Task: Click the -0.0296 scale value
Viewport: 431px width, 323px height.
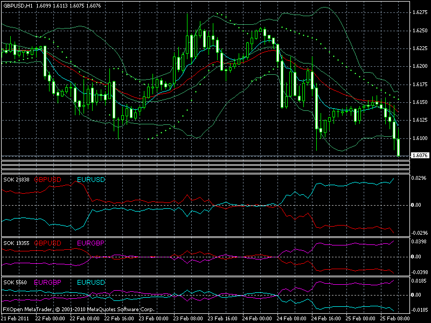Action: click(420, 233)
